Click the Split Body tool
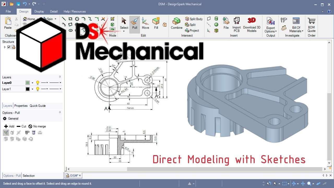Image resolution: width=334 pixels, height=188 pixels. (x=194, y=19)
